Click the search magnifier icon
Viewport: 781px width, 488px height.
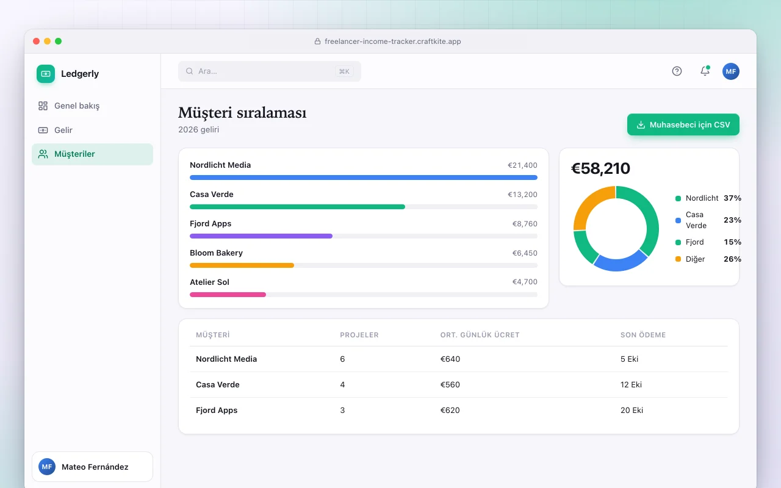190,71
